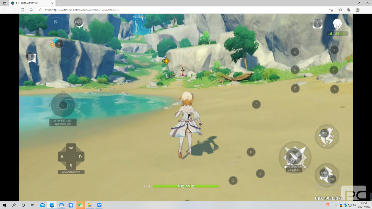
Task: View site information lock icon
Action: pos(41,10)
